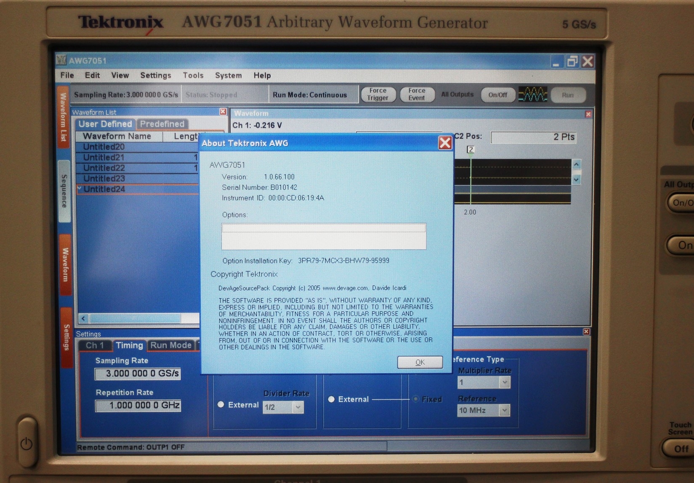Open the Tools menu
The width and height of the screenshot is (694, 483).
[193, 75]
